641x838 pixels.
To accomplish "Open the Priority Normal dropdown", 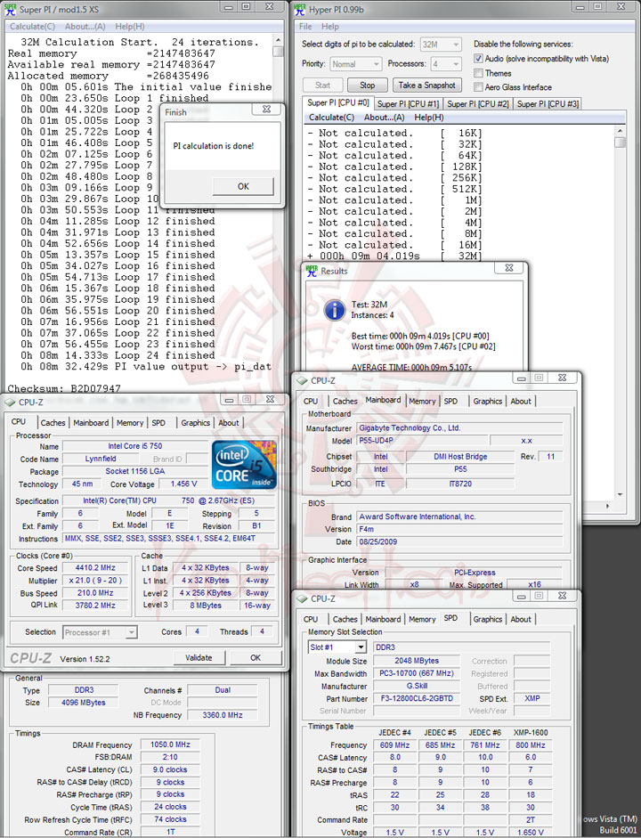I will 355,64.
